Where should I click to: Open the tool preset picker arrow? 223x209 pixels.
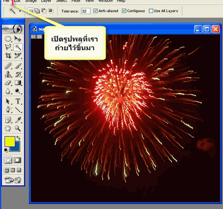[20, 11]
